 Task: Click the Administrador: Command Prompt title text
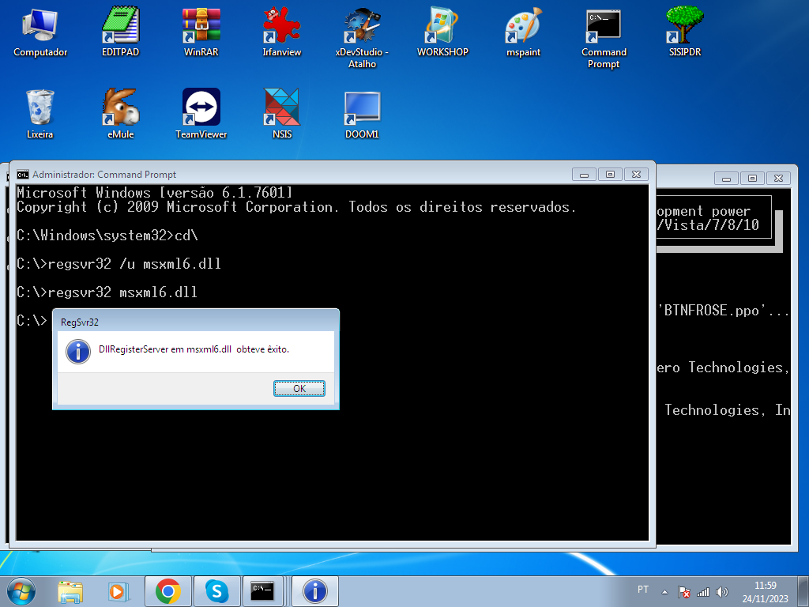click(104, 175)
